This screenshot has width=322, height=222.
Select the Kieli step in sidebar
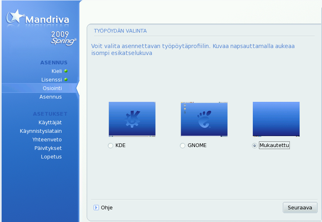[x=57, y=71]
